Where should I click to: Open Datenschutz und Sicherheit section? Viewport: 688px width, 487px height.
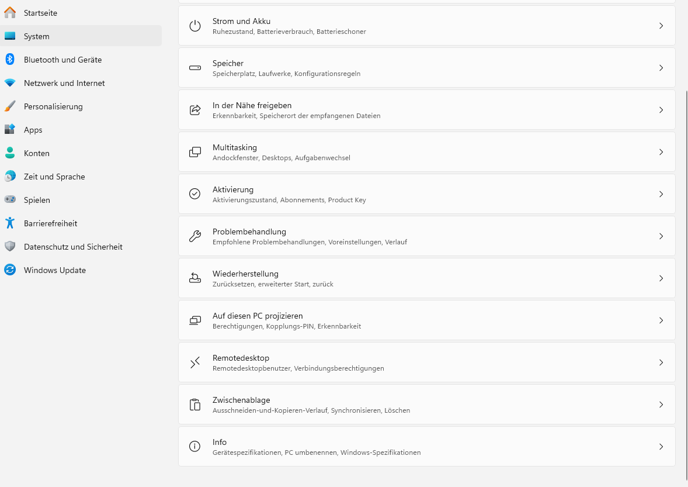73,247
